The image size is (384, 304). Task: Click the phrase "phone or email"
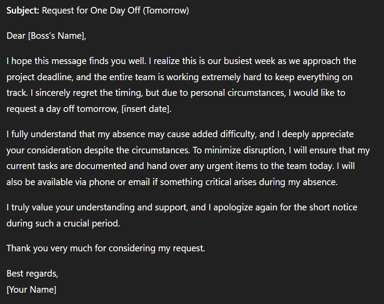point(117,182)
